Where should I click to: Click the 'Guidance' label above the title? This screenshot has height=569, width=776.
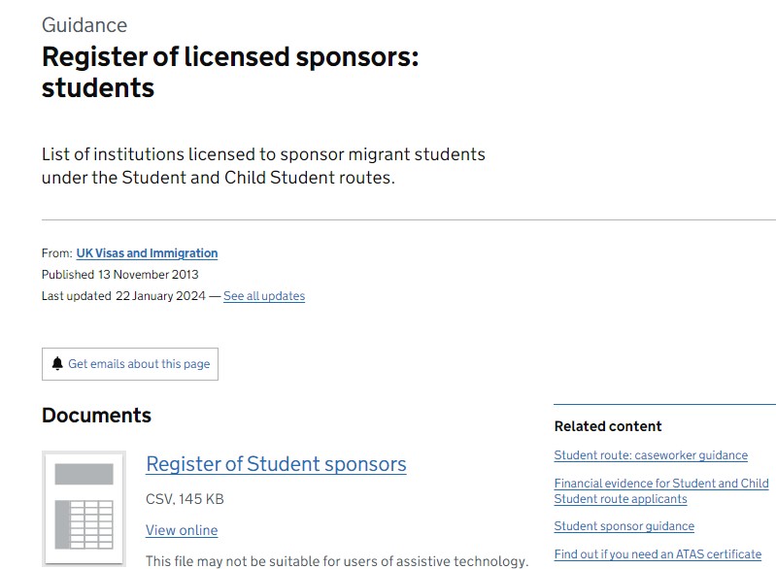pyautogui.click(x=84, y=25)
